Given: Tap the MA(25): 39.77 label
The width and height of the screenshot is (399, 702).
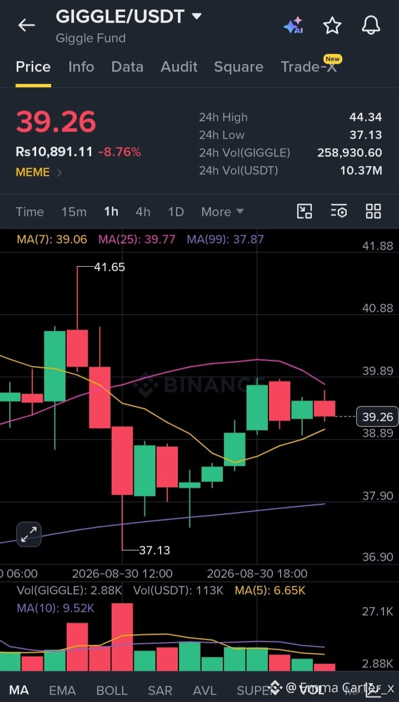Looking at the screenshot, I should (137, 239).
